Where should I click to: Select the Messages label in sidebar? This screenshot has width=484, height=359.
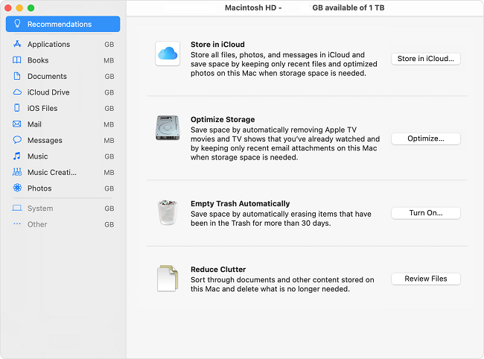[45, 141]
